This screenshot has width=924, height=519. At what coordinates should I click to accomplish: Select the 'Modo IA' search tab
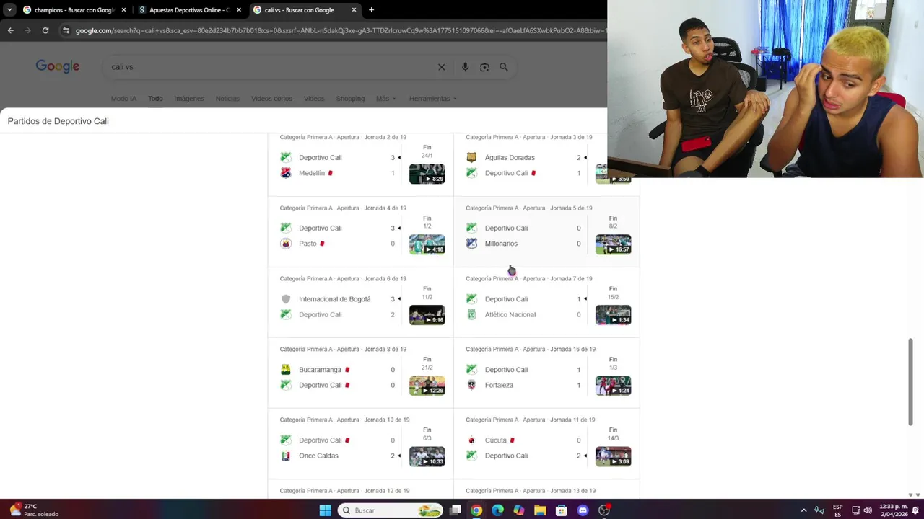click(123, 99)
